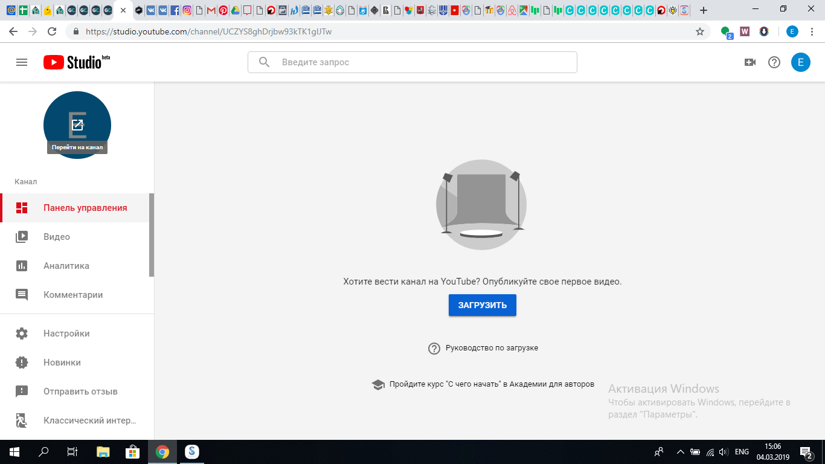Click the Настройки gear icon
This screenshot has width=825, height=464.
click(x=22, y=333)
